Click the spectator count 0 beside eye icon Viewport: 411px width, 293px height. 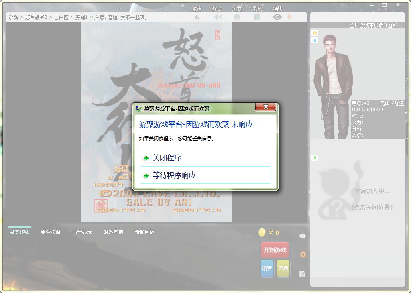[x=289, y=17]
